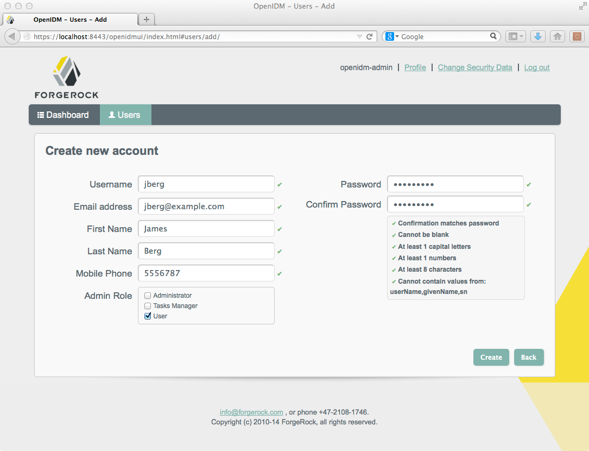Click the Log out link

(x=537, y=67)
